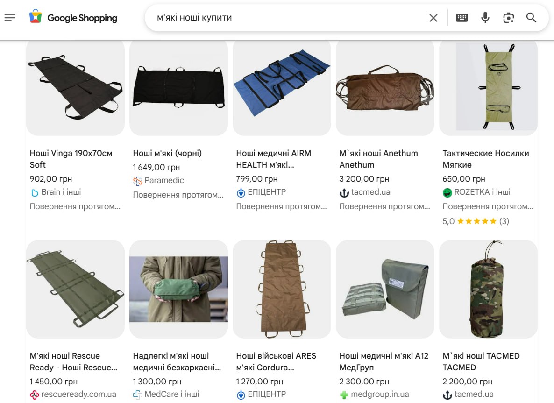The width and height of the screenshot is (554, 403).
Task: Open "М`які ноші TACMED TACMED" title
Action: (481, 362)
